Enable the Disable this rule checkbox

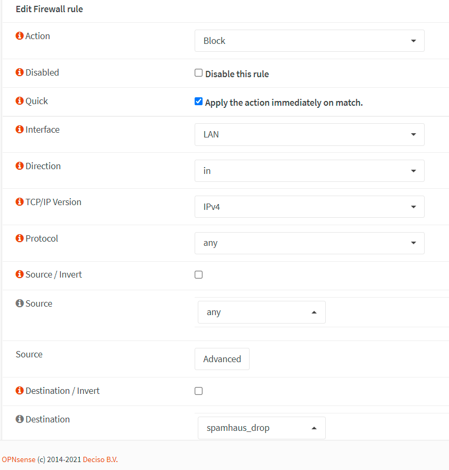click(199, 73)
